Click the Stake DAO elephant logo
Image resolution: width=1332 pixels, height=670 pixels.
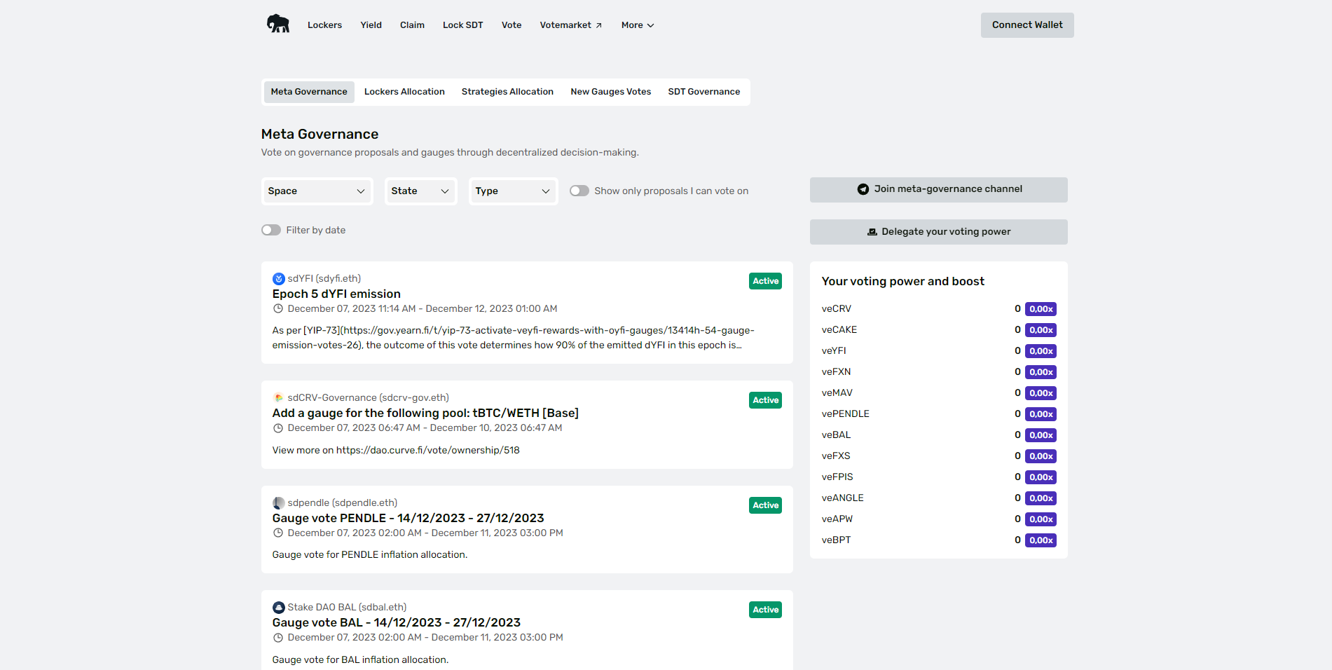278,24
